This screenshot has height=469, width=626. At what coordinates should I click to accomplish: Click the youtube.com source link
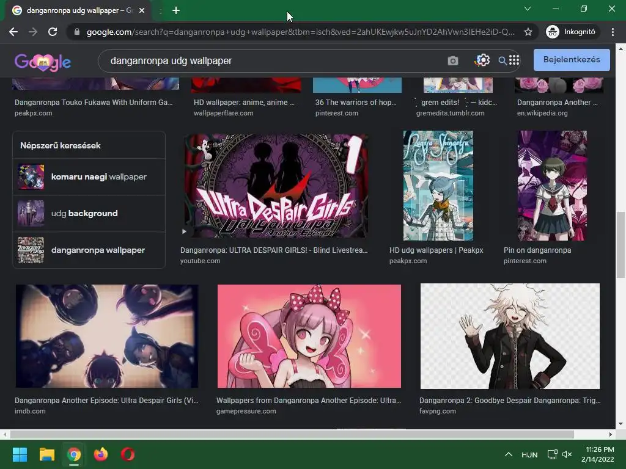(200, 261)
